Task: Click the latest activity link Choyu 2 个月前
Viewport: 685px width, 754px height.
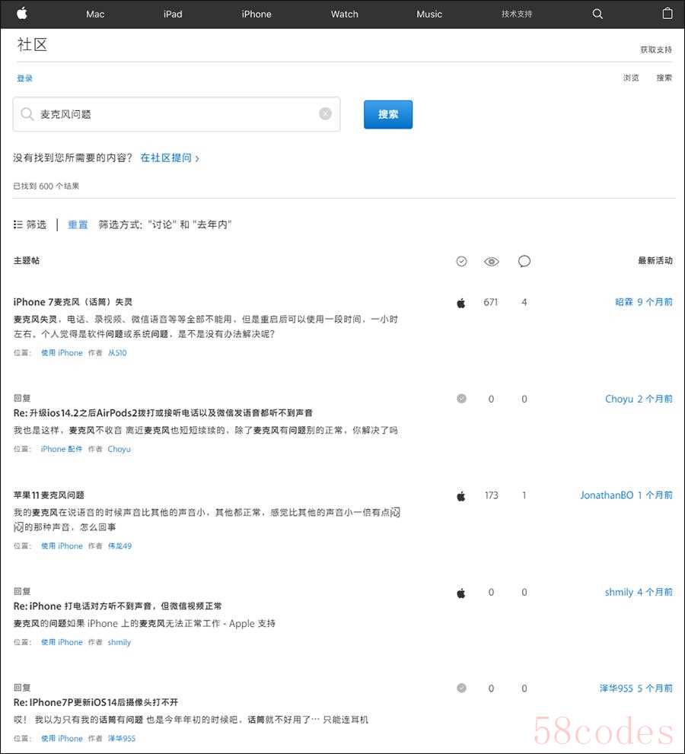Action: pos(639,399)
